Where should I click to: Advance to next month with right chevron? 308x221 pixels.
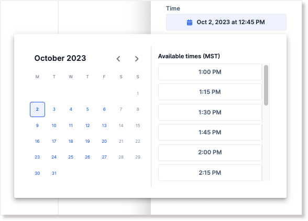[137, 59]
